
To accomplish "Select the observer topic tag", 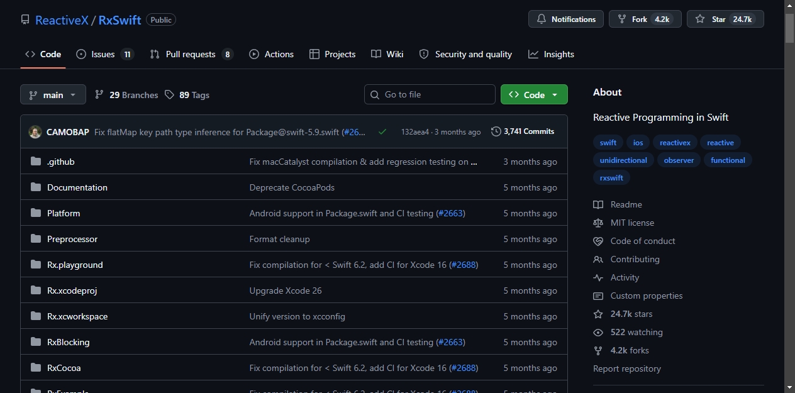I will click(x=679, y=160).
